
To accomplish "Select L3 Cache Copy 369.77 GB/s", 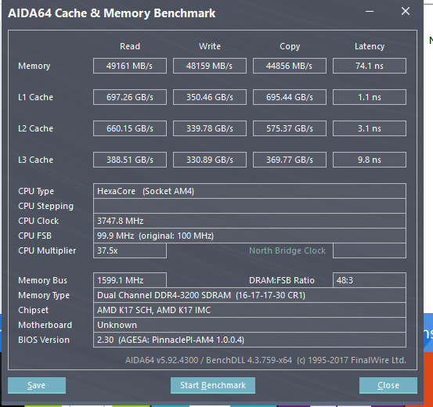I will click(x=290, y=160).
